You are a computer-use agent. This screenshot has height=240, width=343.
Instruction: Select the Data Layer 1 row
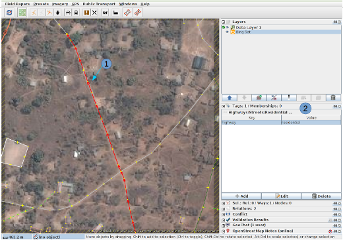point(281,28)
